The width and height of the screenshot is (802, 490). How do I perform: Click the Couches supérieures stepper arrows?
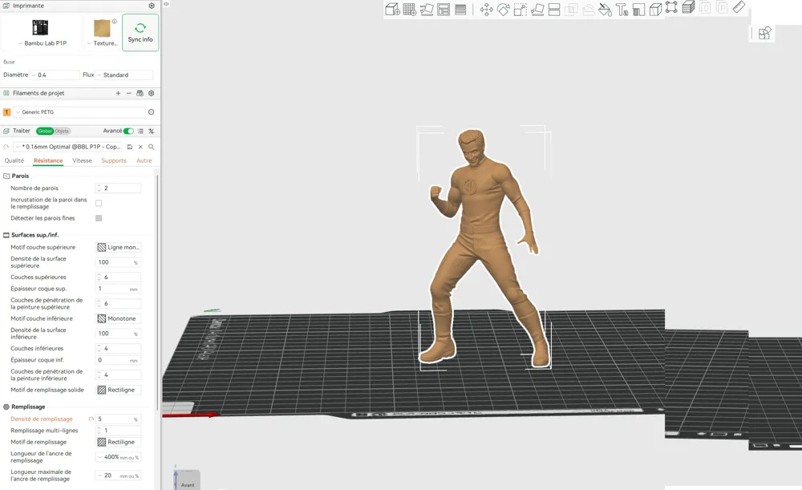99,277
